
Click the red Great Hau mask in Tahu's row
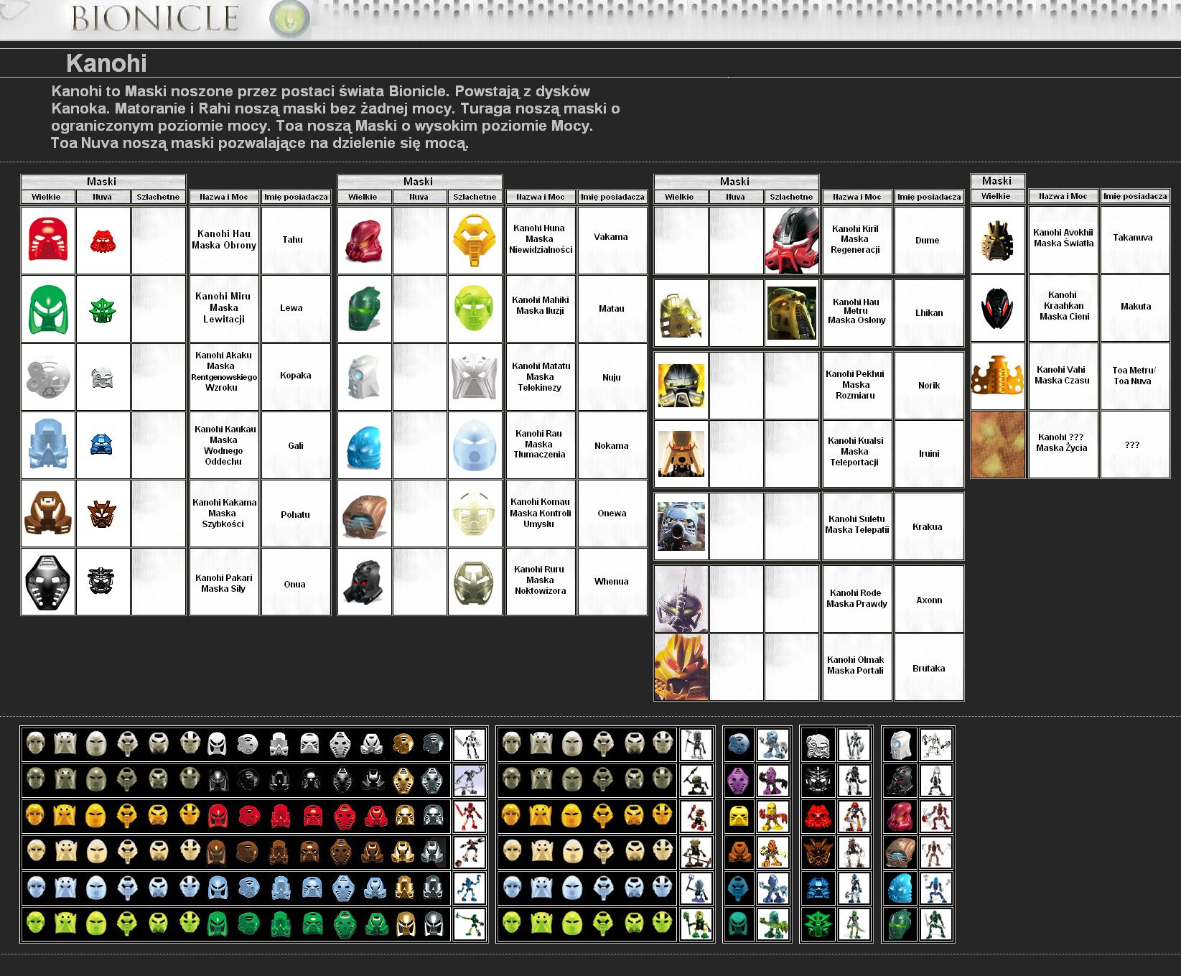[x=48, y=240]
